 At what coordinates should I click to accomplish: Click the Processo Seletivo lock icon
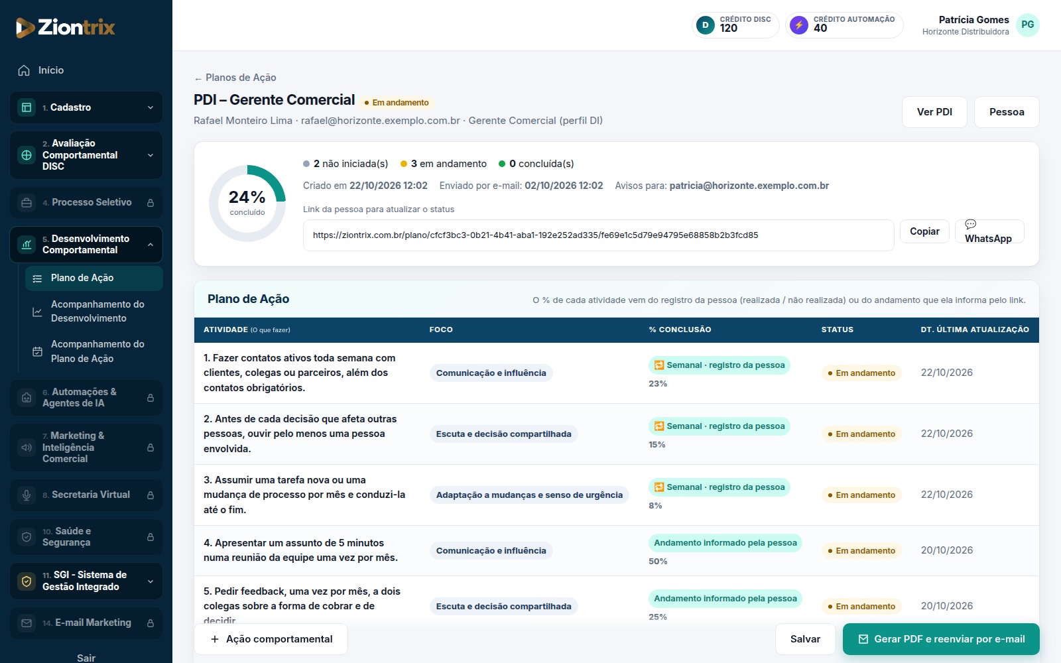tap(151, 203)
